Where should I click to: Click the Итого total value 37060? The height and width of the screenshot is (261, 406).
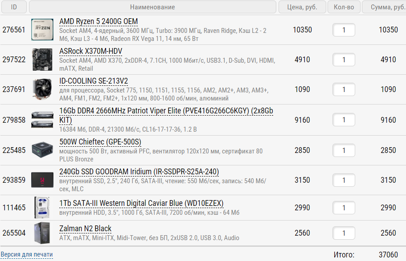tap(388, 254)
